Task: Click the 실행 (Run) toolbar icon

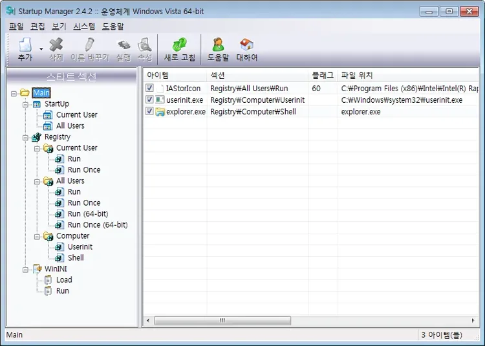Action: tap(124, 45)
